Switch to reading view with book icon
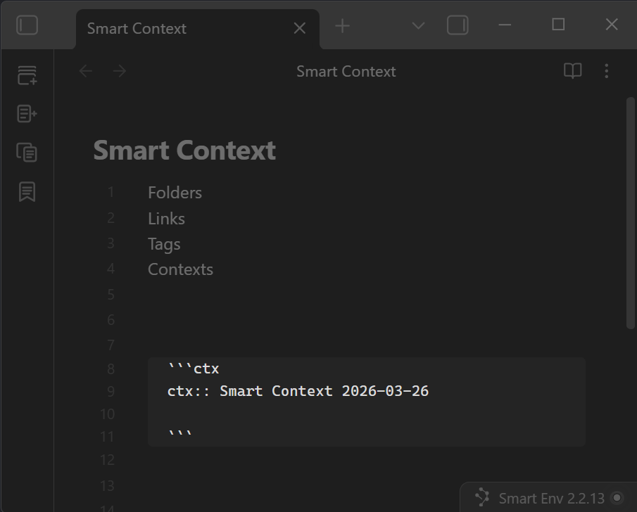This screenshot has height=512, width=637. (x=573, y=71)
